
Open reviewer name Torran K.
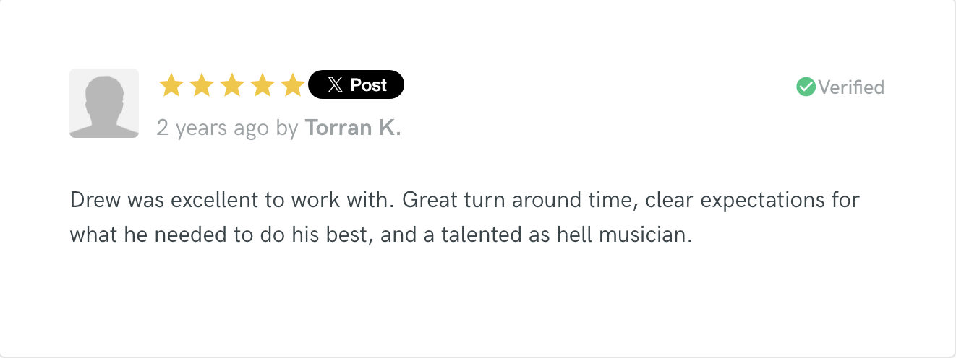pos(353,128)
